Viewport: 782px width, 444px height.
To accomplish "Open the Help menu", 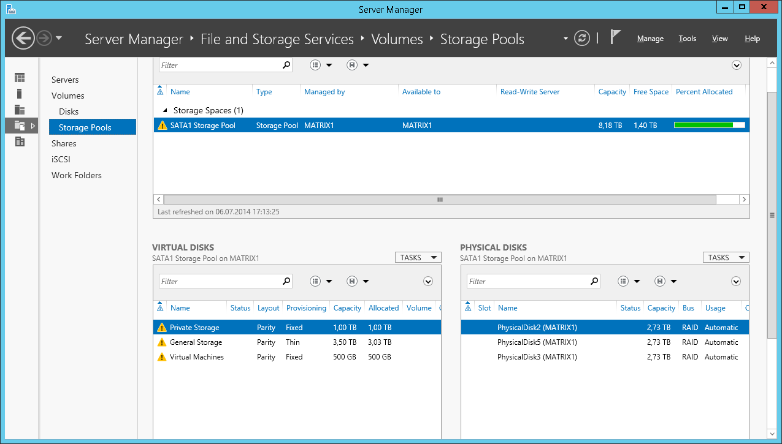I will (753, 39).
